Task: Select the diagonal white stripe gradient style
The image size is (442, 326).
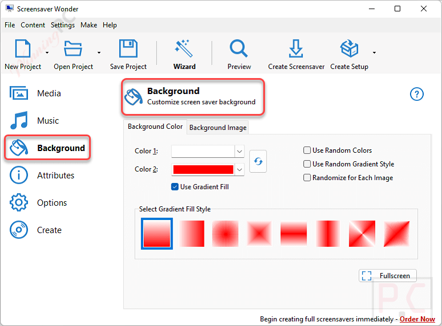Action: [x=362, y=234]
